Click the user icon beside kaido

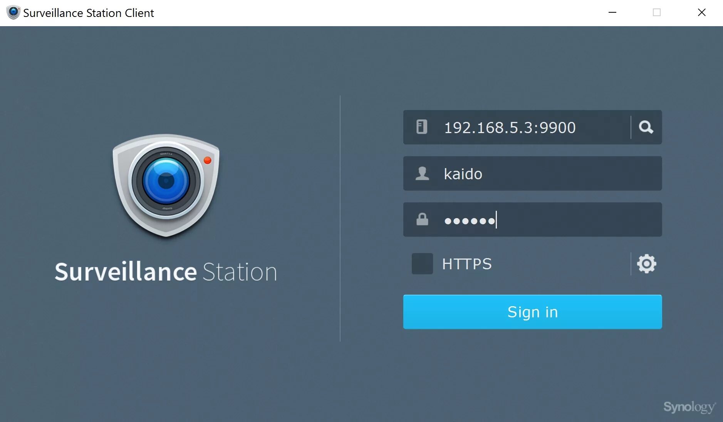coord(423,173)
